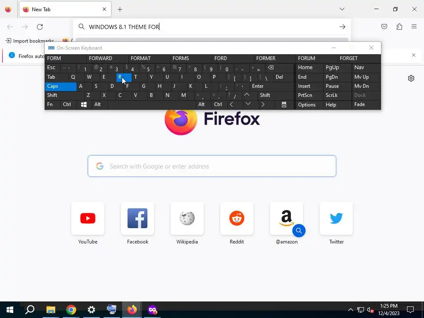Click the Search with Google box

[x=212, y=166]
